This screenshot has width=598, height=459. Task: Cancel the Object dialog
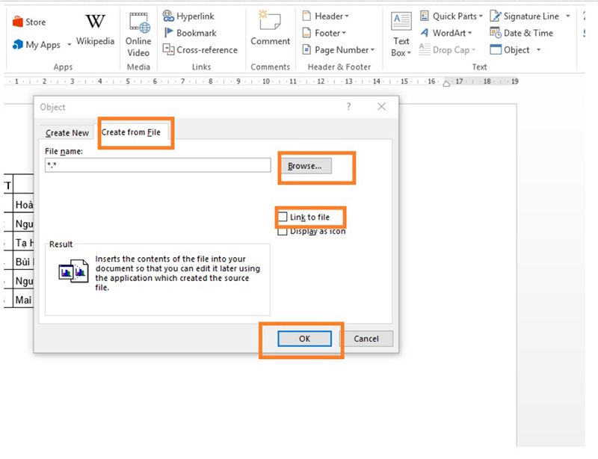366,339
